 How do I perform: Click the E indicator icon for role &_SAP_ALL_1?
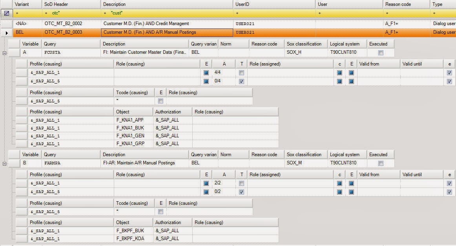(x=206, y=72)
